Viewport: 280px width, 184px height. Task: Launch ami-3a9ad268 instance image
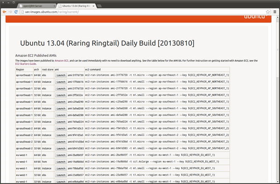pyautogui.click(x=61, y=108)
